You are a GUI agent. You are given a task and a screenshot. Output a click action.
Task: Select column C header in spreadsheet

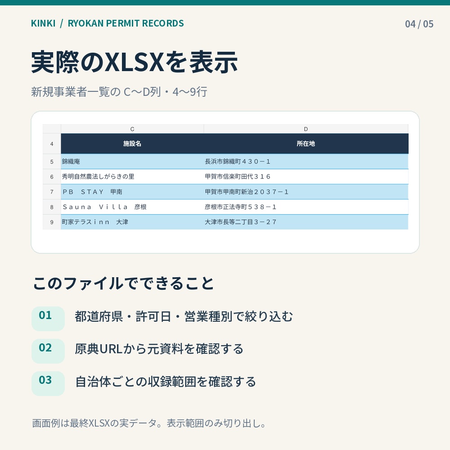[x=132, y=129]
